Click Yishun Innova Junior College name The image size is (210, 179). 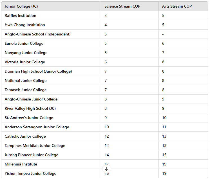tap(30, 173)
